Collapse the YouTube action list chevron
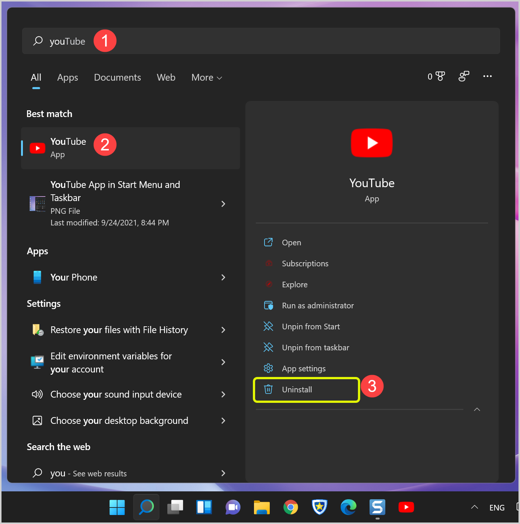Image resolution: width=520 pixels, height=524 pixels. click(477, 409)
